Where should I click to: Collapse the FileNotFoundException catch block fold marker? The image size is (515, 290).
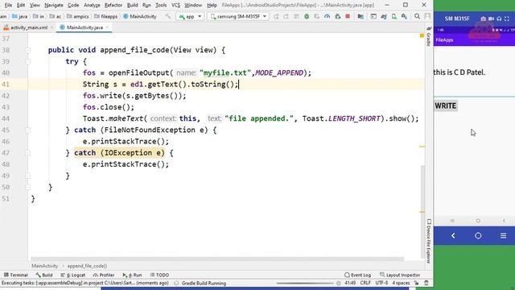click(x=28, y=130)
